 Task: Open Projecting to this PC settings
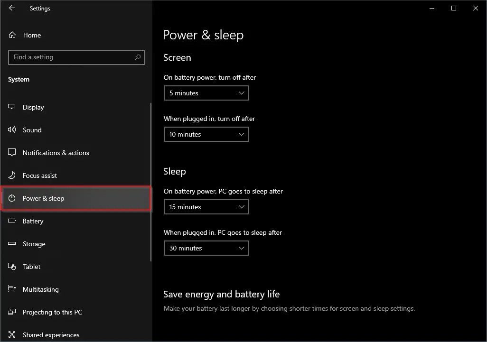point(51,312)
